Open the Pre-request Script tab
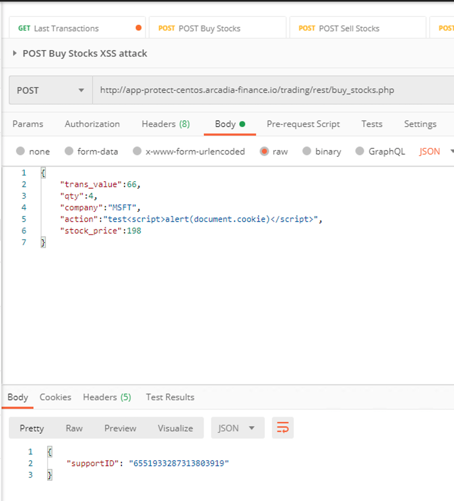The height and width of the screenshot is (501, 454). (303, 124)
